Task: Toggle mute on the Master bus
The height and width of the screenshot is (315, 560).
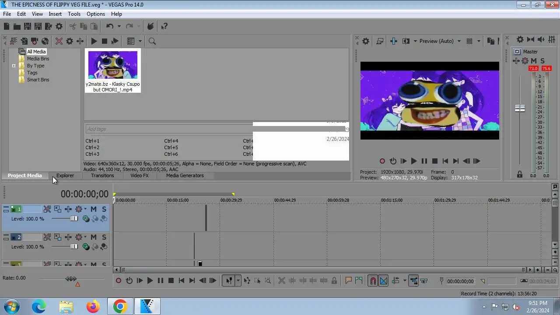Action: [x=534, y=61]
